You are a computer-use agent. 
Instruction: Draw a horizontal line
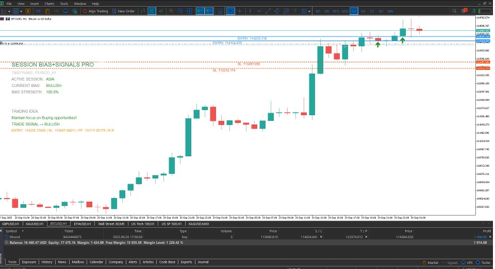click(259, 11)
